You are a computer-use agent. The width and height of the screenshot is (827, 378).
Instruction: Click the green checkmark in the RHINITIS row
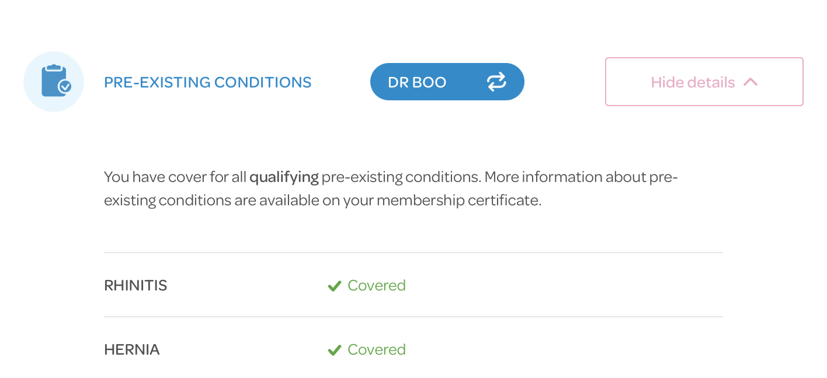[x=334, y=286]
